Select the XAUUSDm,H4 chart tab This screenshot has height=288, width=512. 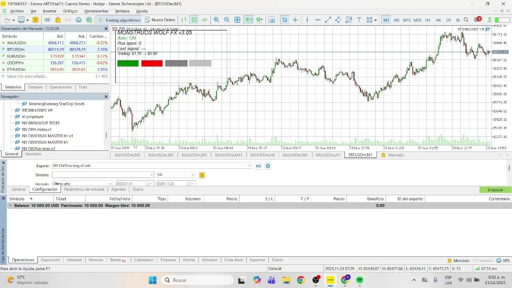coord(262,155)
